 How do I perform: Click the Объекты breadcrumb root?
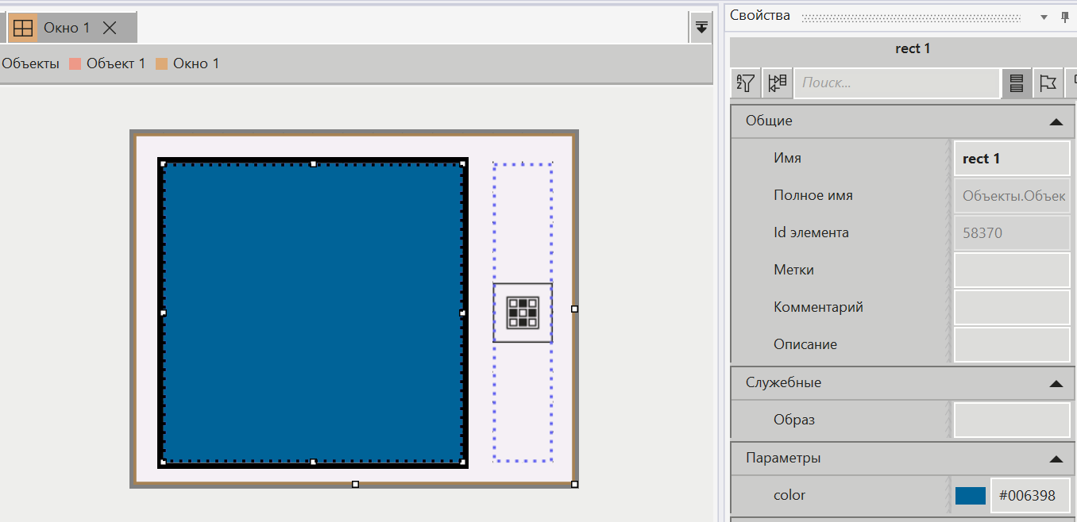(30, 63)
